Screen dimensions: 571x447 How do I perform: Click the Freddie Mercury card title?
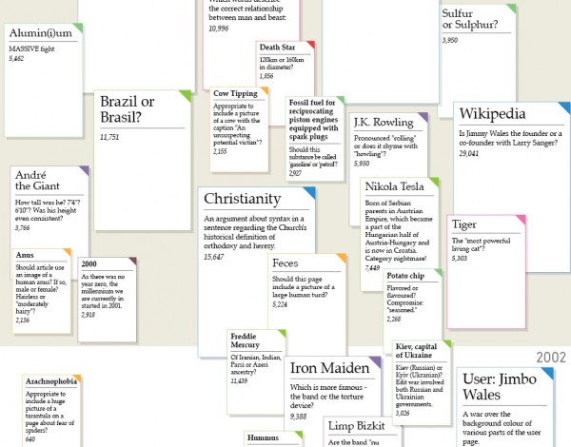(246, 340)
